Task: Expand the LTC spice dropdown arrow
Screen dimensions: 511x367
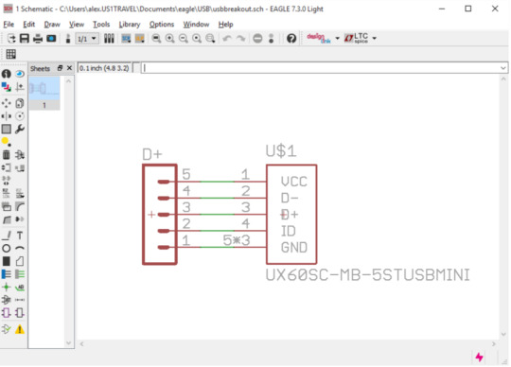Action: [375, 39]
